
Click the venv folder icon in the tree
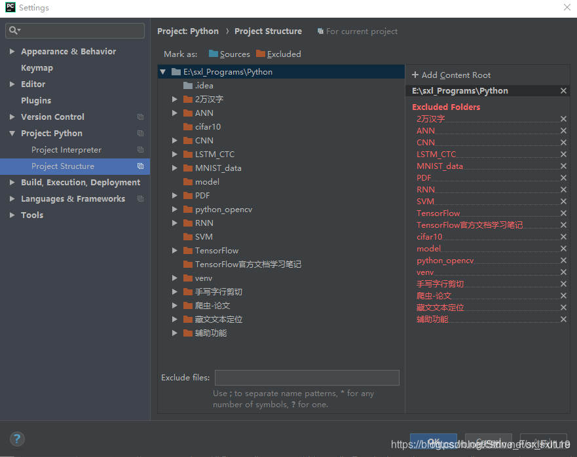pos(188,278)
